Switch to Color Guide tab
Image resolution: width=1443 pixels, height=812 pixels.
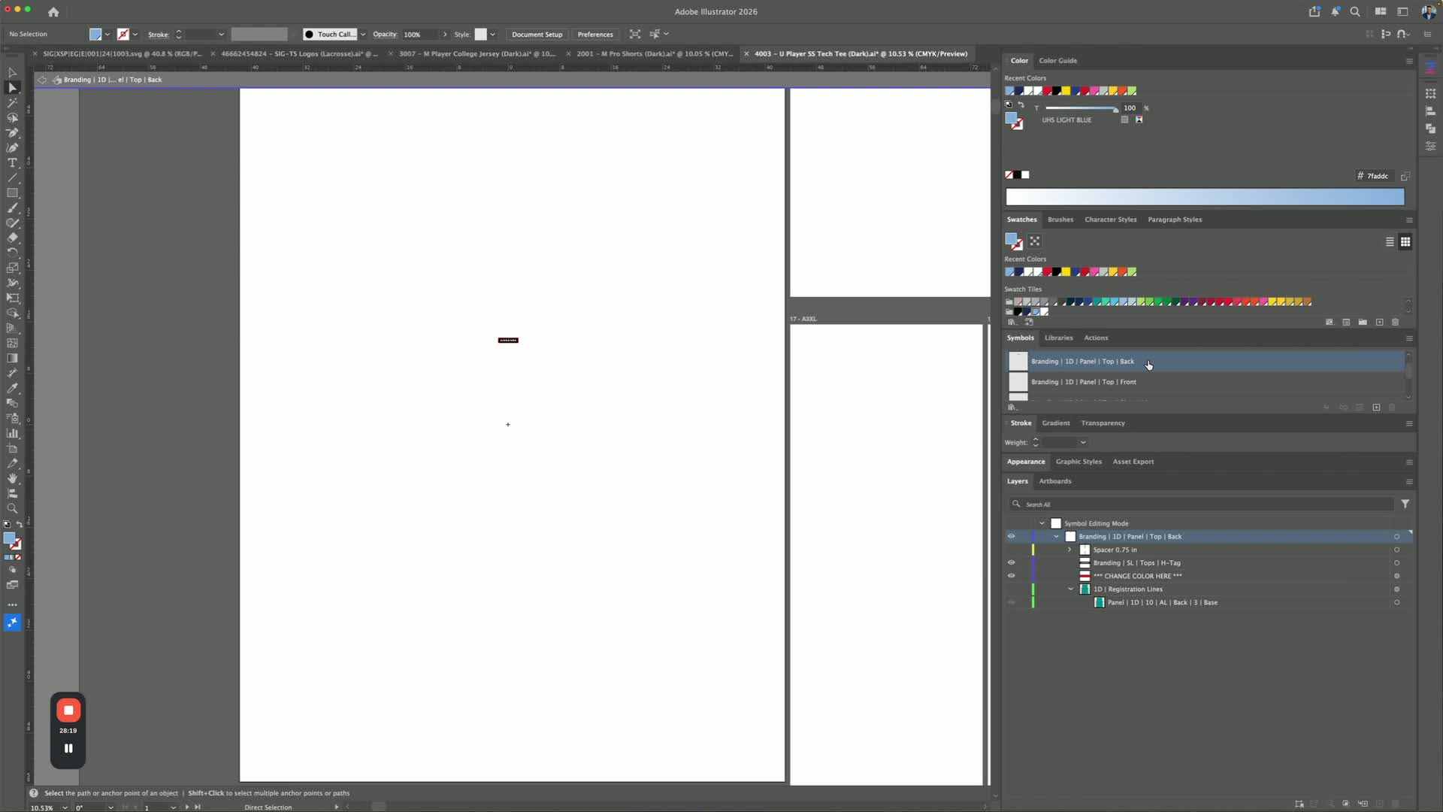click(x=1057, y=61)
